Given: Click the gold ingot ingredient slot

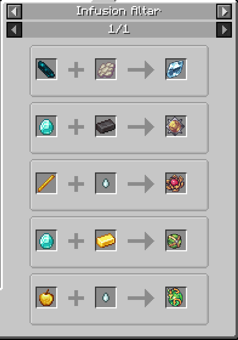Looking at the screenshot, I should click(106, 240).
